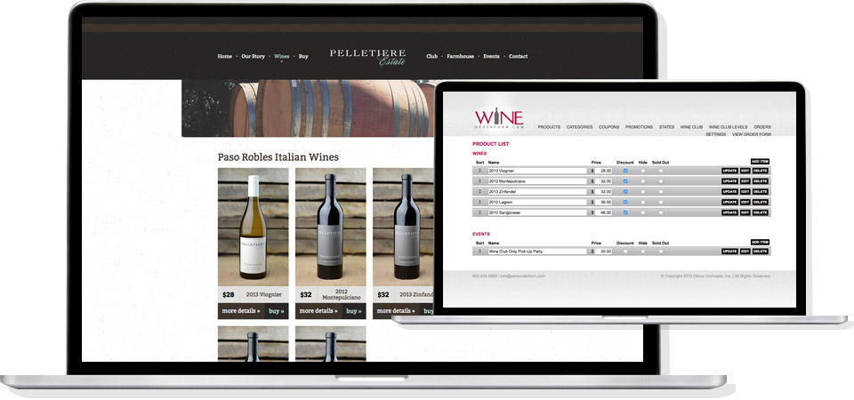Screen dimensions: 854x400
Task: Open Events page on Pelletiere site
Action: [491, 56]
